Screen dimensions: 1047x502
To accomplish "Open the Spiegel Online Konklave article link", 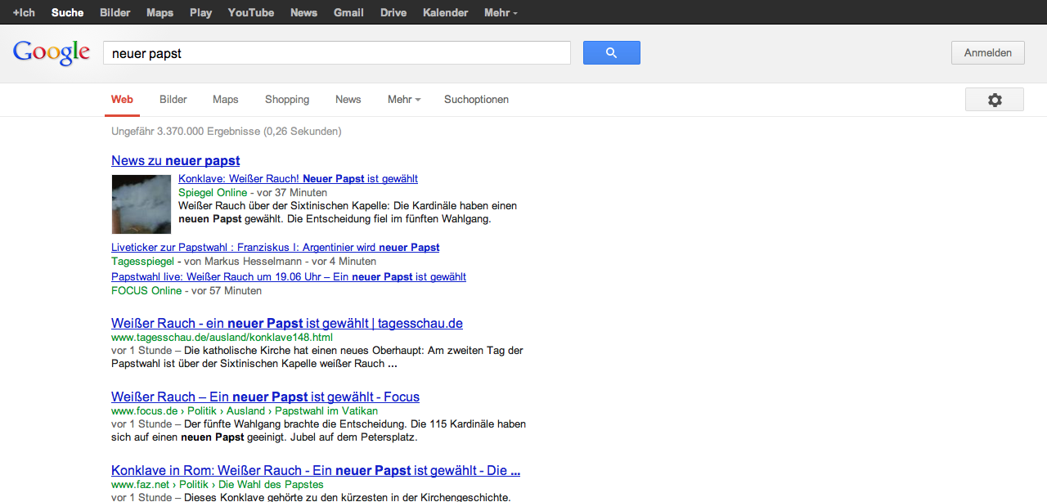I will click(298, 179).
